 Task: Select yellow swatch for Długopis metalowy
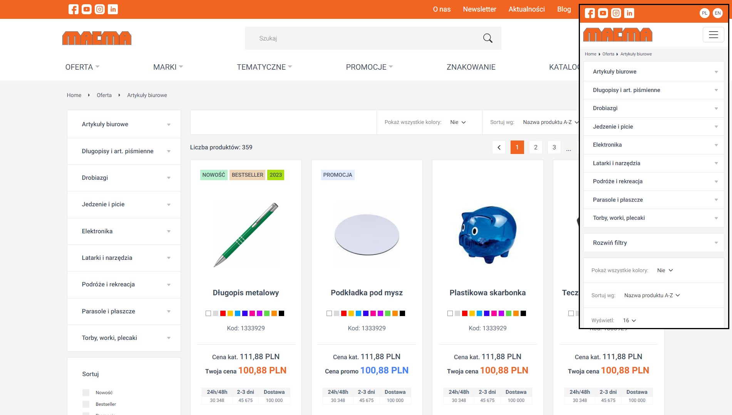tap(230, 313)
